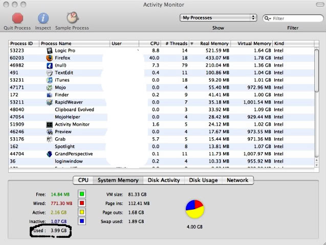326x245 pixels.
Task: Click the blue Inactive memory swatch
Action: click(82, 221)
